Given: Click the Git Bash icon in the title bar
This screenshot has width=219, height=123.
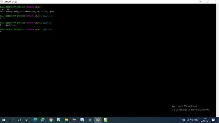Looking at the screenshot, I should (1, 2).
